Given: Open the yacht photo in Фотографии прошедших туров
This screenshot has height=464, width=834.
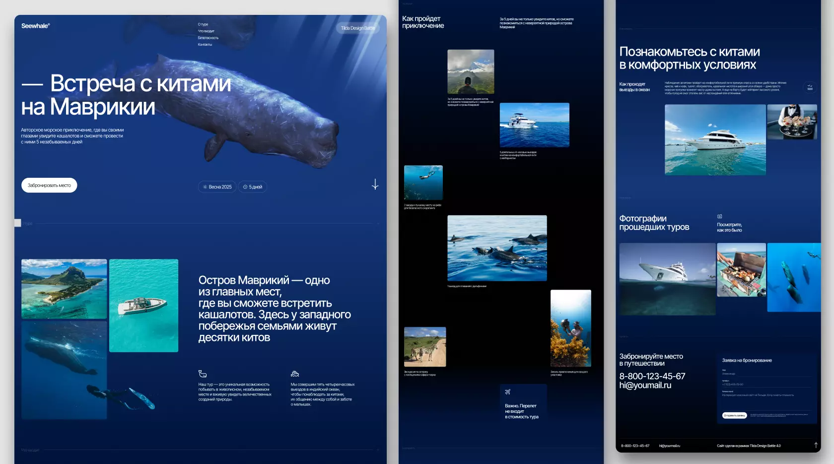Looking at the screenshot, I should 668,278.
